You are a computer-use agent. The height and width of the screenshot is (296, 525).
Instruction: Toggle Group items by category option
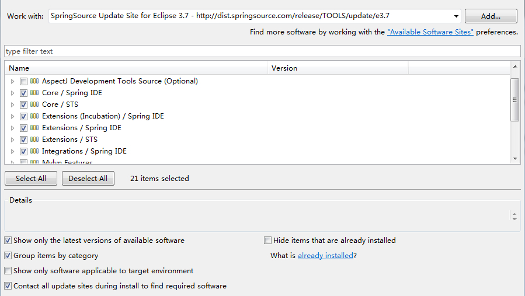pyautogui.click(x=8, y=256)
